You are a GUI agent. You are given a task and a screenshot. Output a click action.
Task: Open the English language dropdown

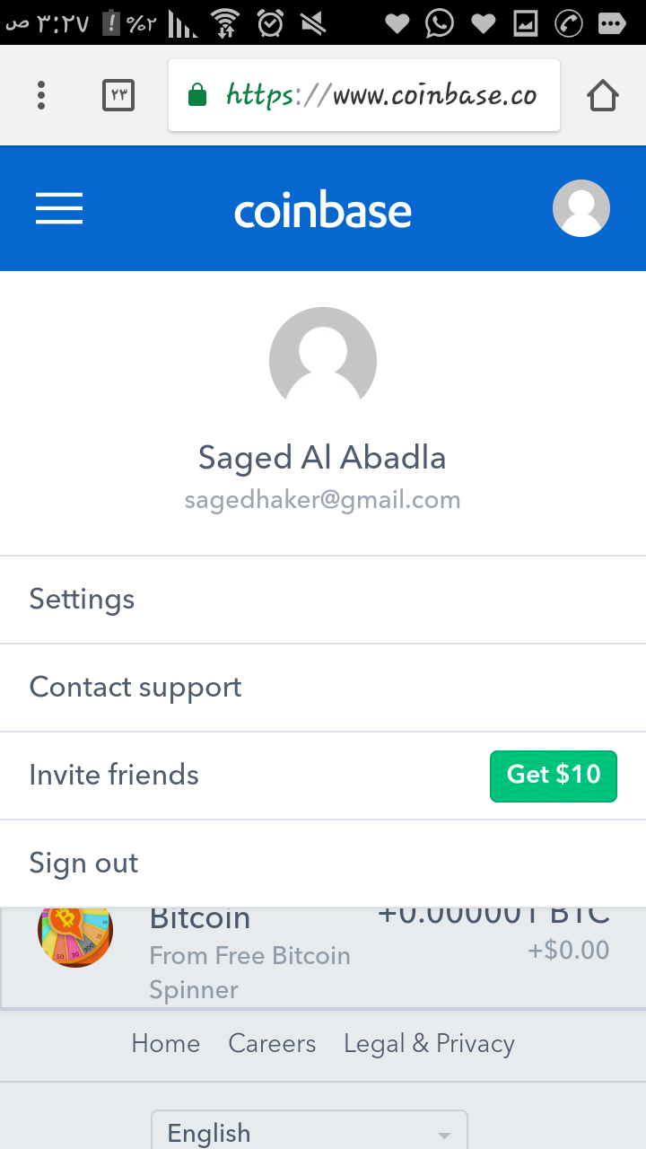(310, 1133)
